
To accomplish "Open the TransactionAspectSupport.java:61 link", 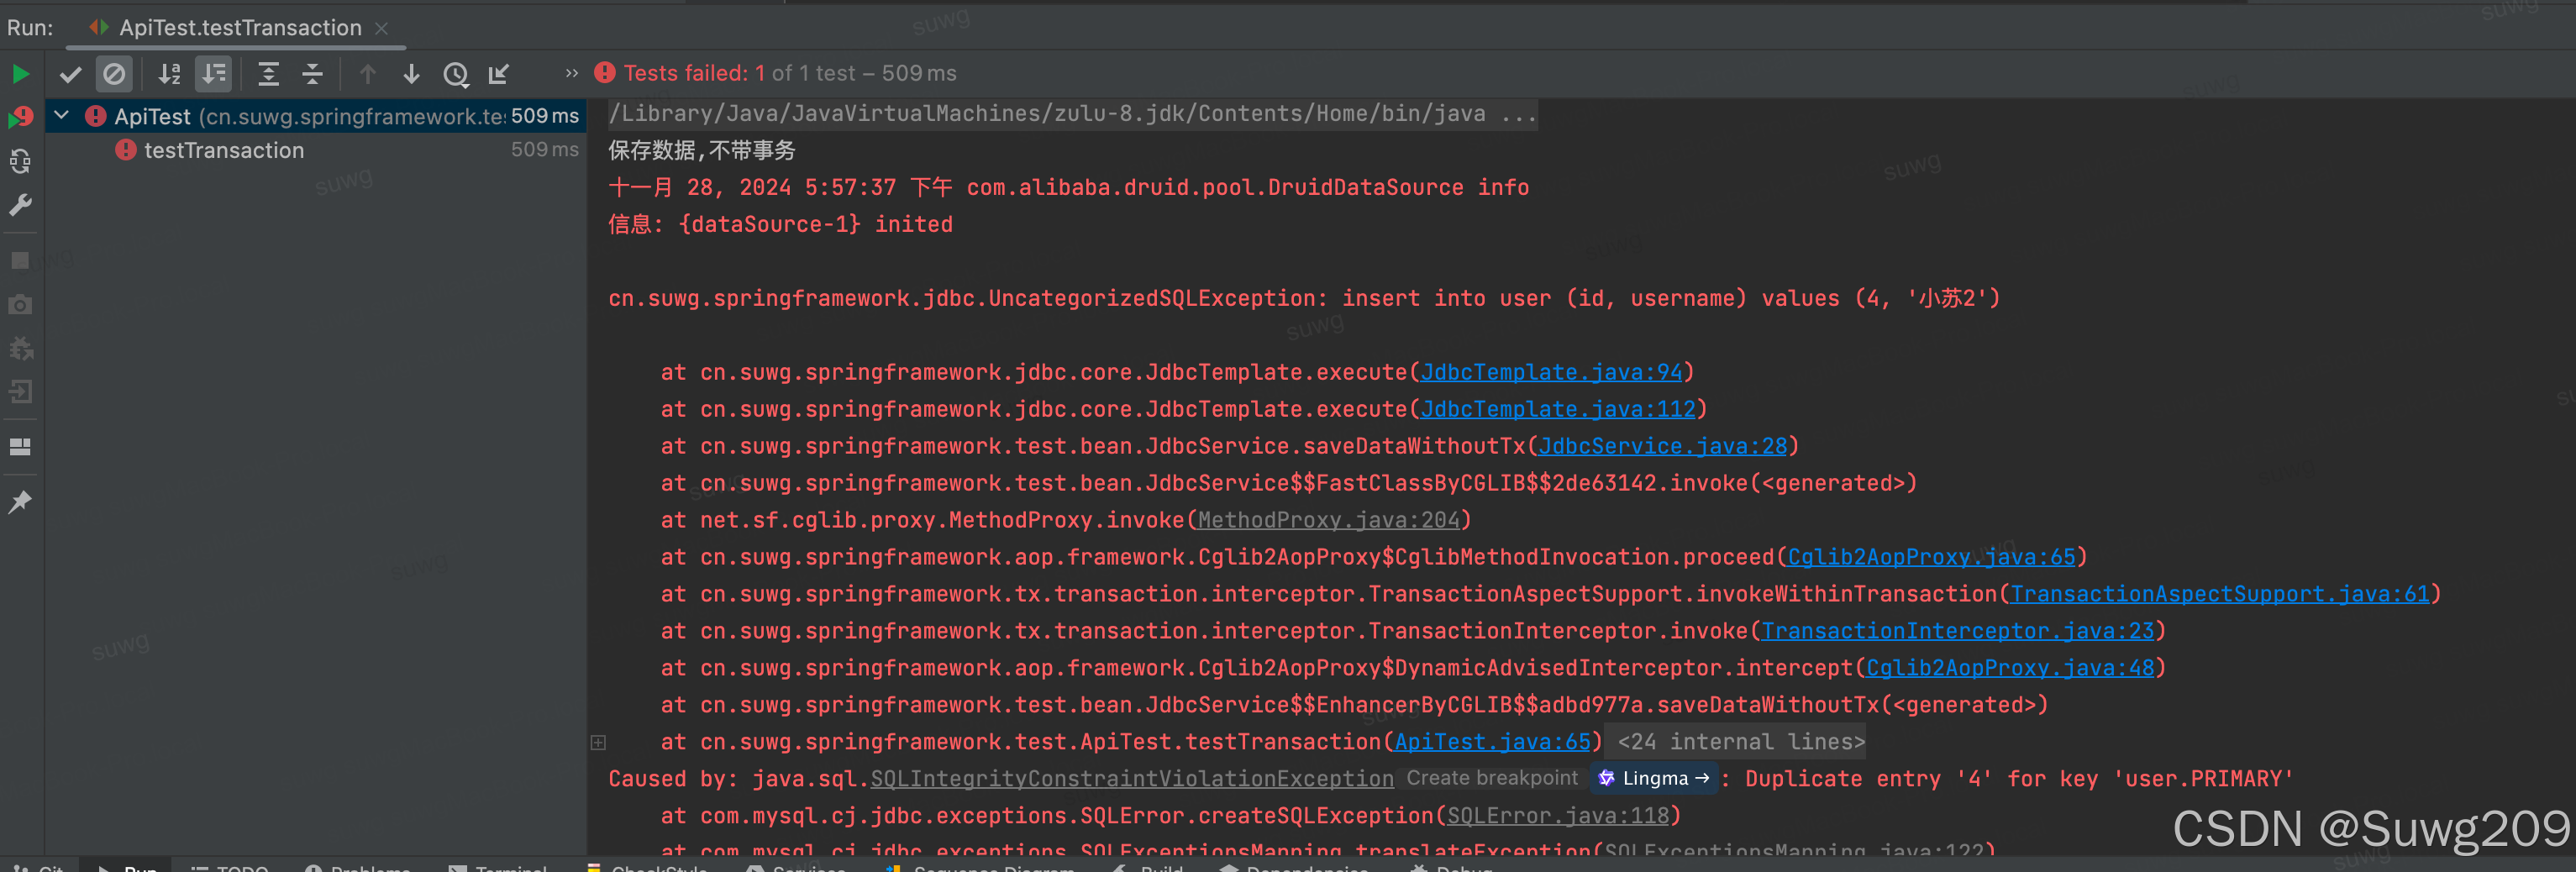I will tap(2219, 594).
